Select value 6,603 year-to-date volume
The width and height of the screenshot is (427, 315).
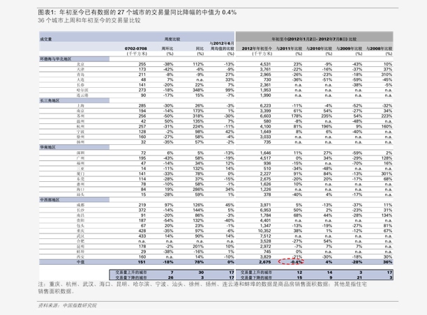pos(265,116)
